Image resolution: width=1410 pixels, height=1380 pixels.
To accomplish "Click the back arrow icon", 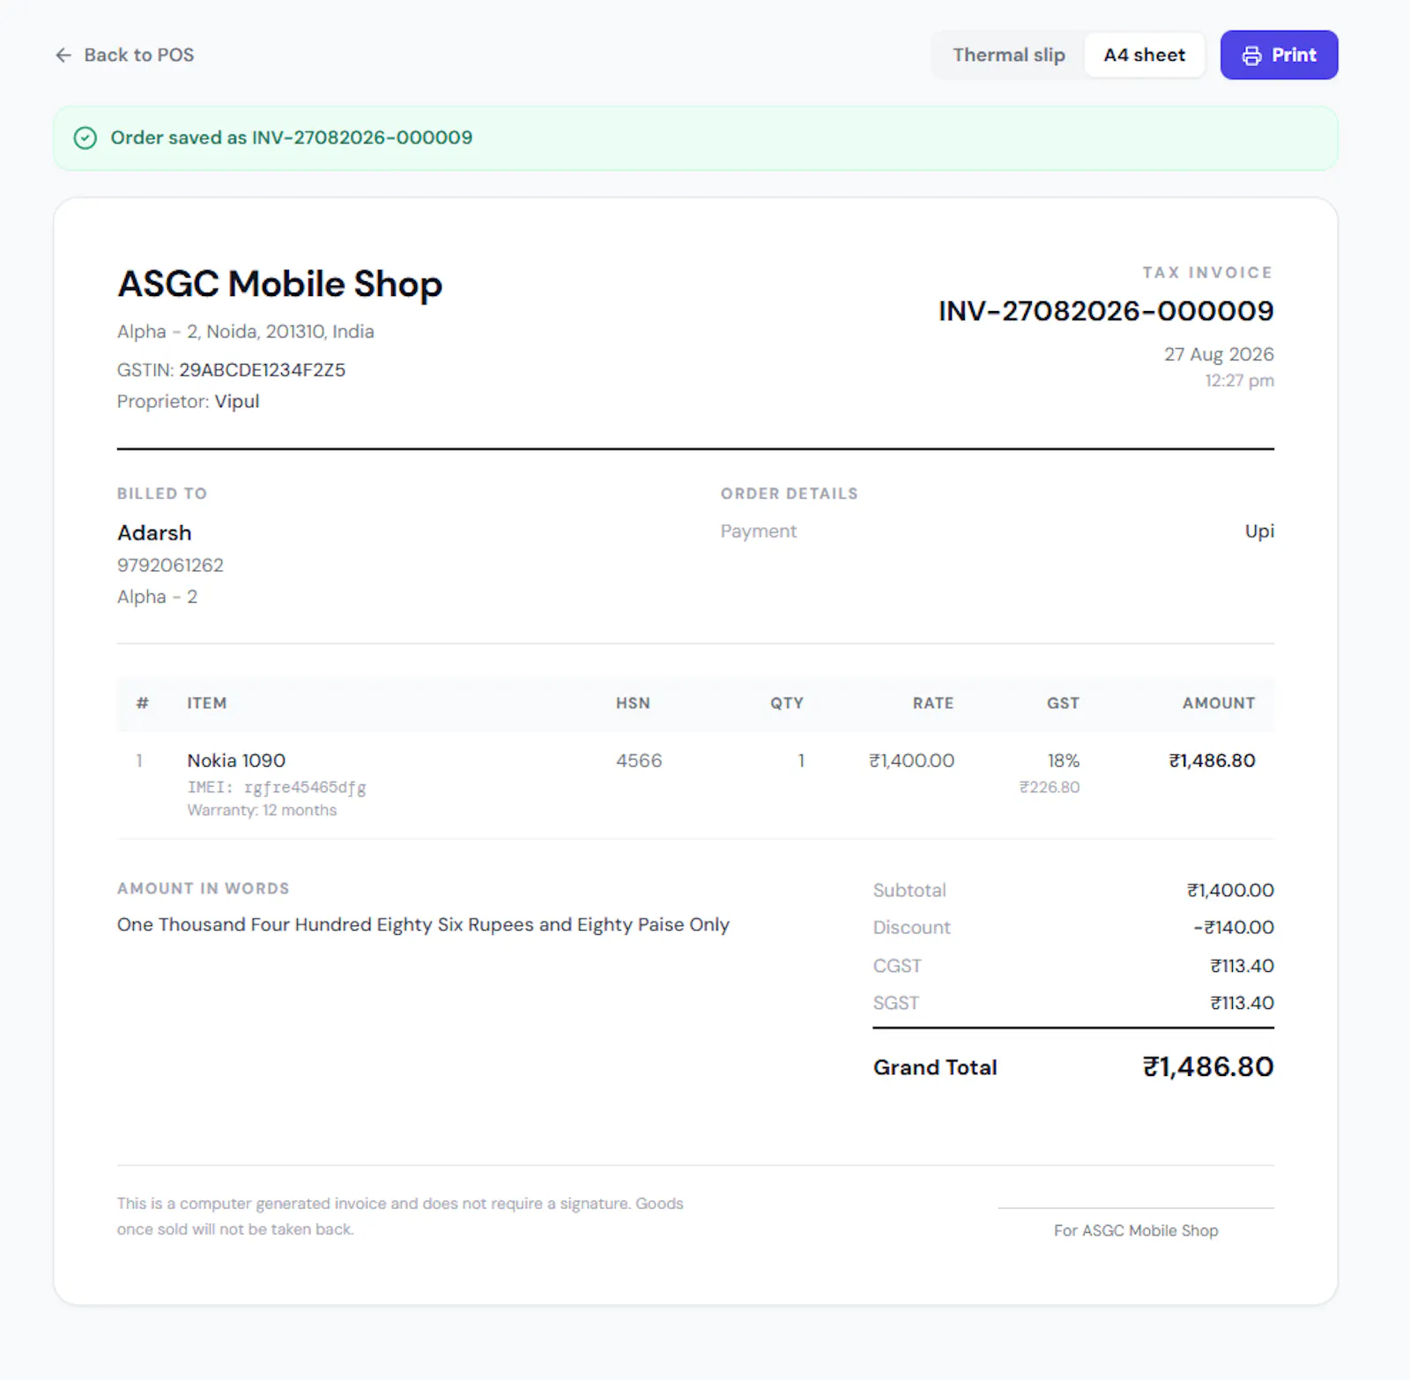I will [x=63, y=55].
